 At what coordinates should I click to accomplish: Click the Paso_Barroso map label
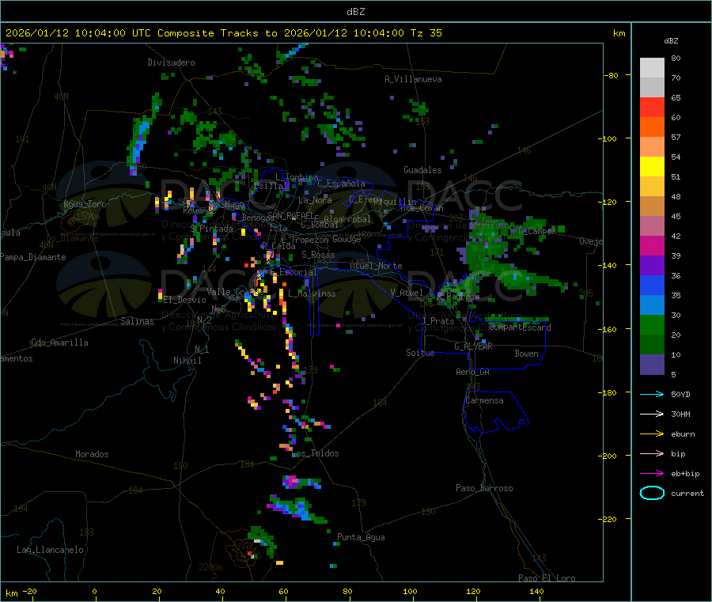point(484,488)
